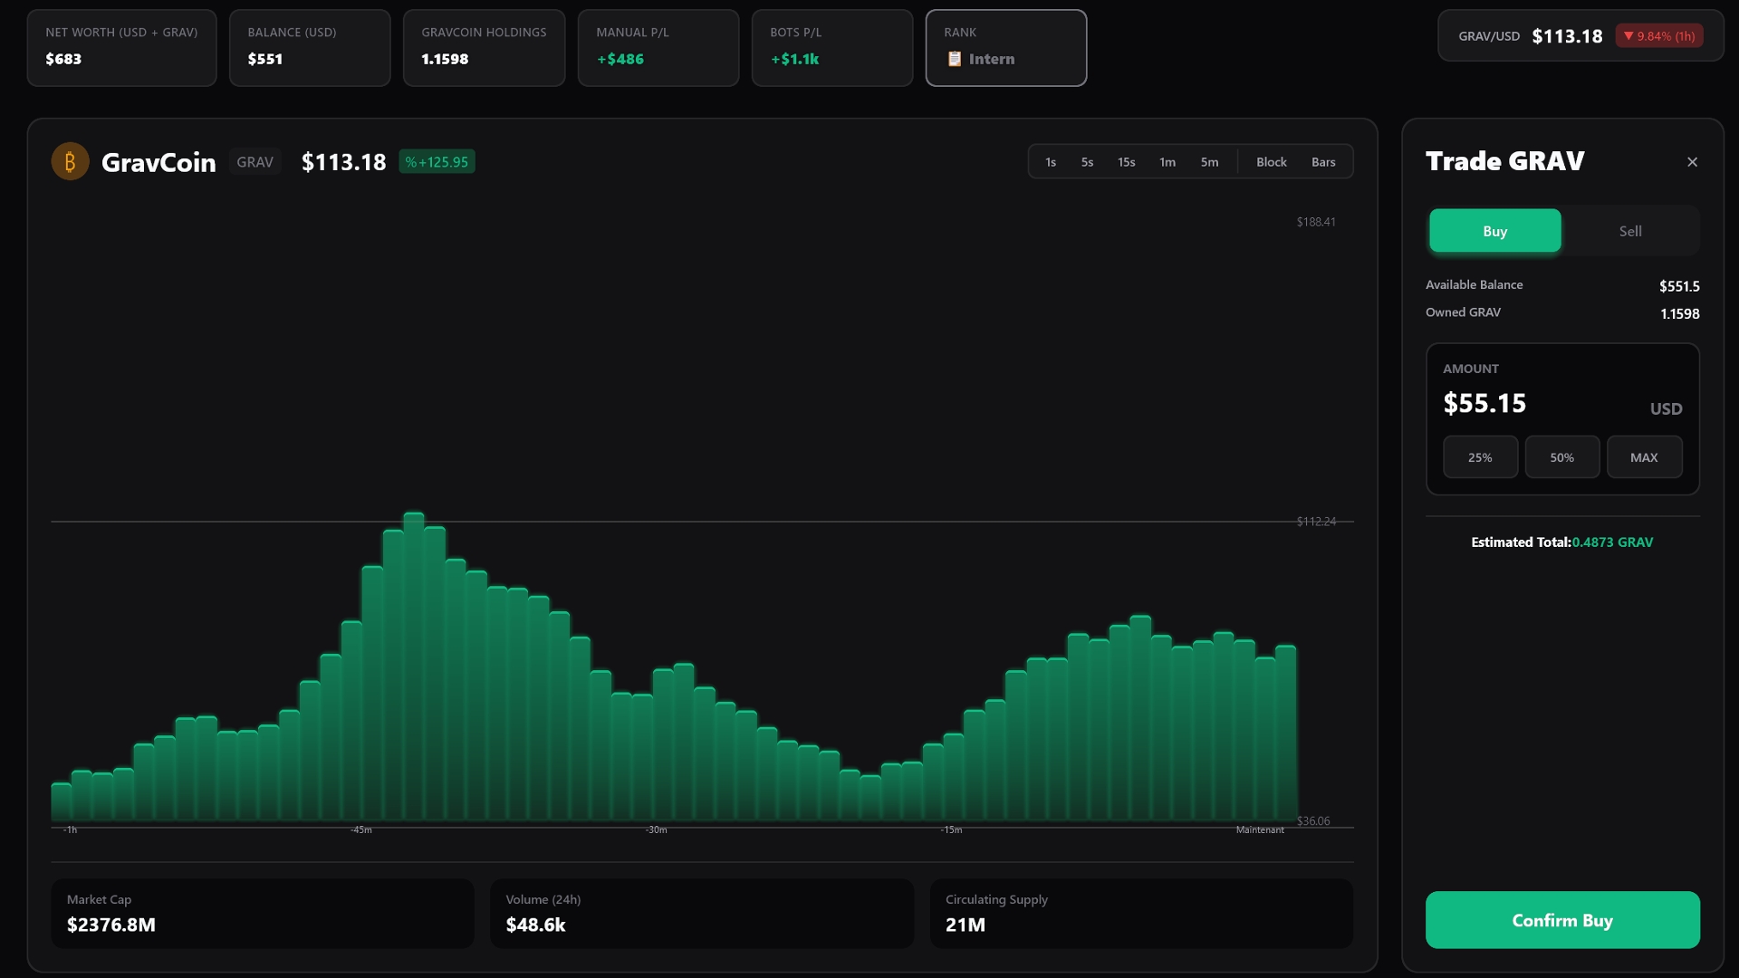Select the 5m chart interval

tap(1209, 162)
